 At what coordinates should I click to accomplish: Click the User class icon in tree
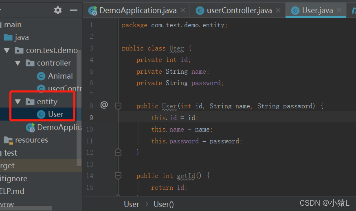tap(41, 114)
